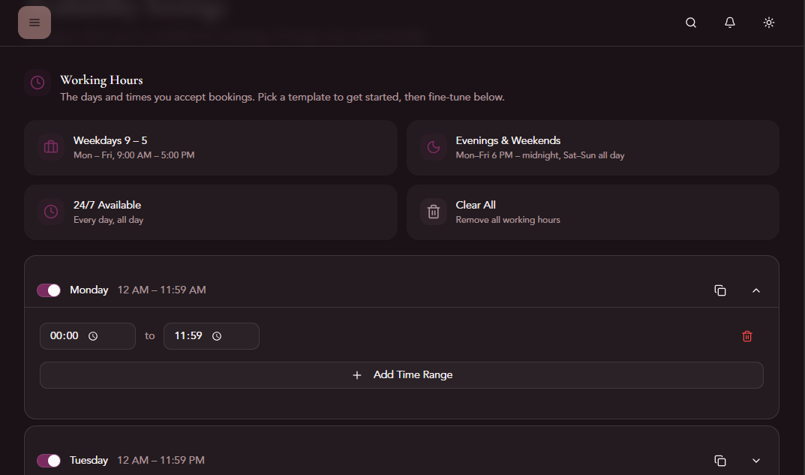Open the search
Screen dimensions: 805x475
point(690,23)
